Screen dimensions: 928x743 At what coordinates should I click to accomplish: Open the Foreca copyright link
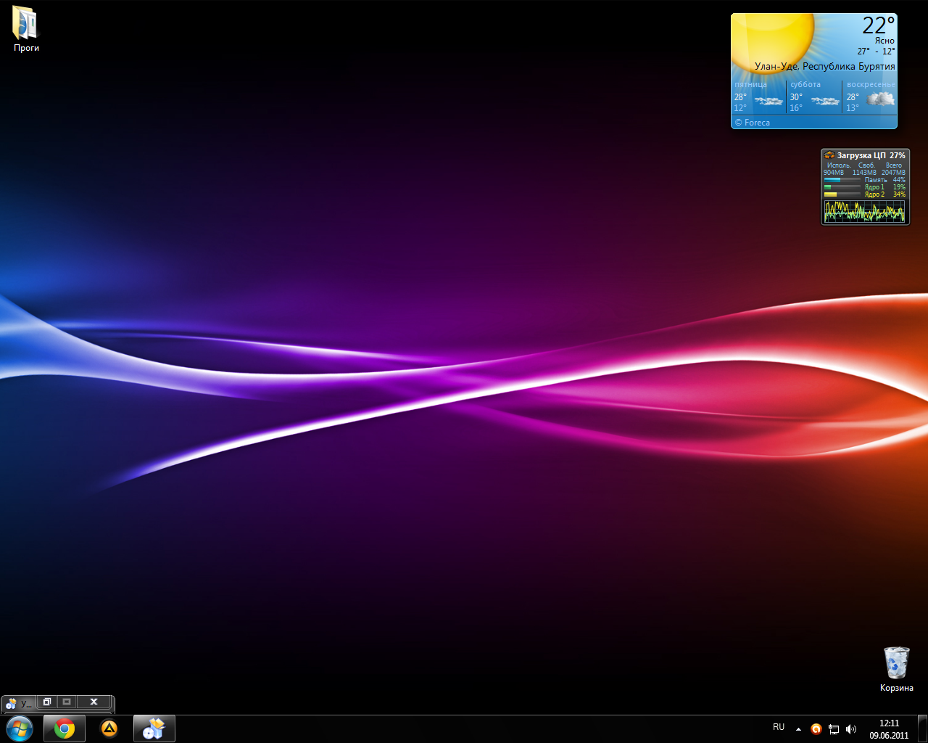[x=753, y=123]
